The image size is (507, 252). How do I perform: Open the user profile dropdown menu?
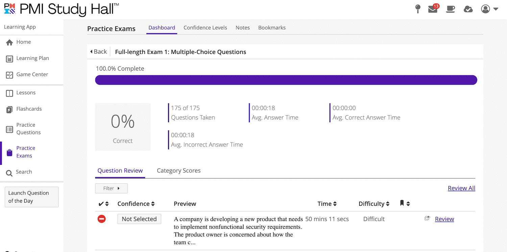(x=489, y=9)
